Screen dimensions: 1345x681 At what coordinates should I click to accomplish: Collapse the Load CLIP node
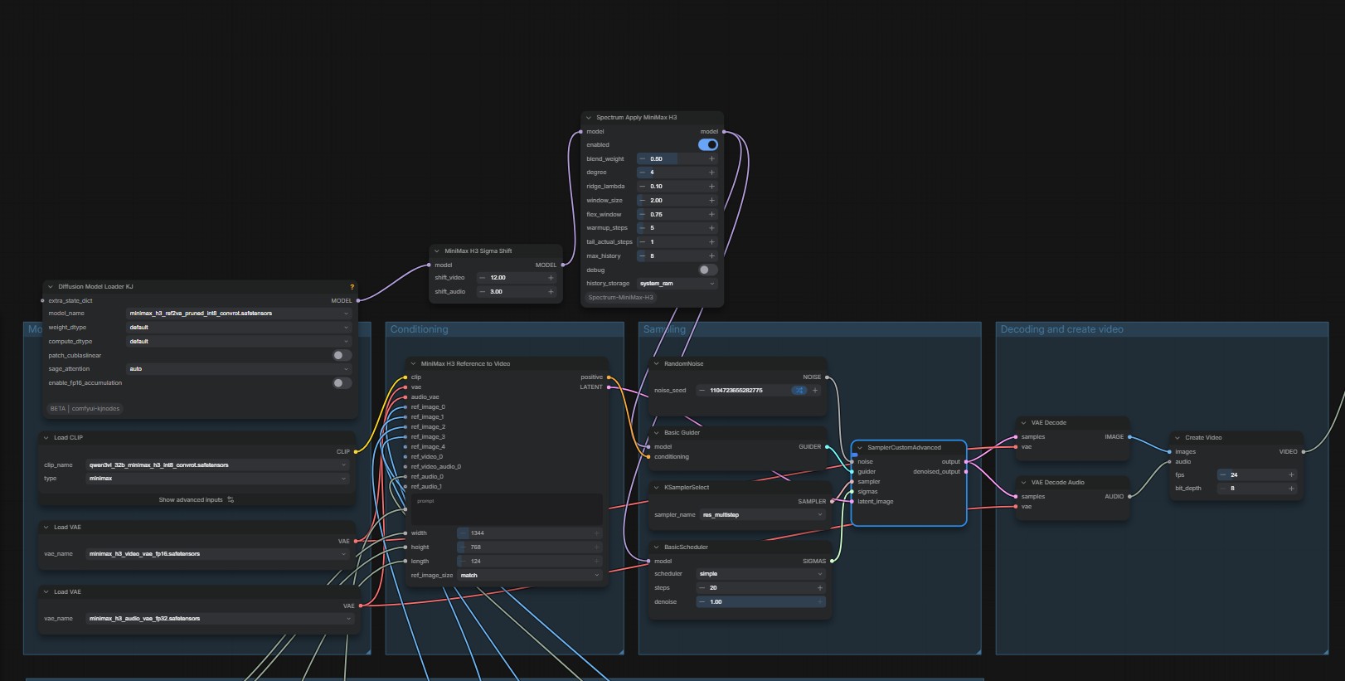[x=46, y=438]
